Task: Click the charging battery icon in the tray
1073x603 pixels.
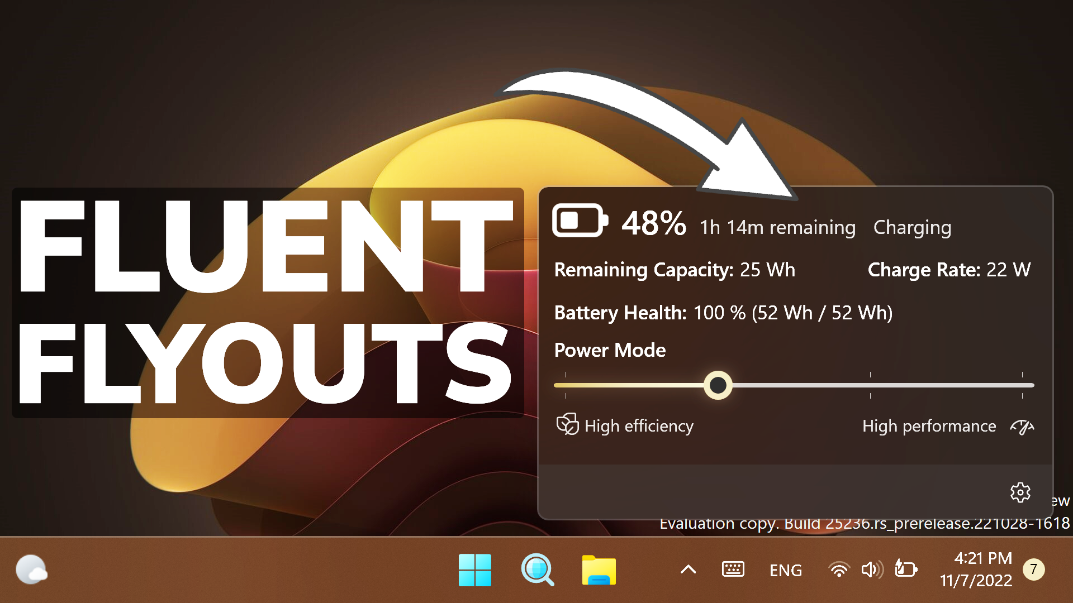Action: click(x=905, y=569)
